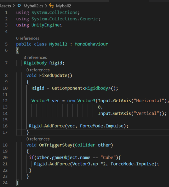
Task: Click line number 24 in the gutter
Action: pyautogui.click(x=5, y=183)
